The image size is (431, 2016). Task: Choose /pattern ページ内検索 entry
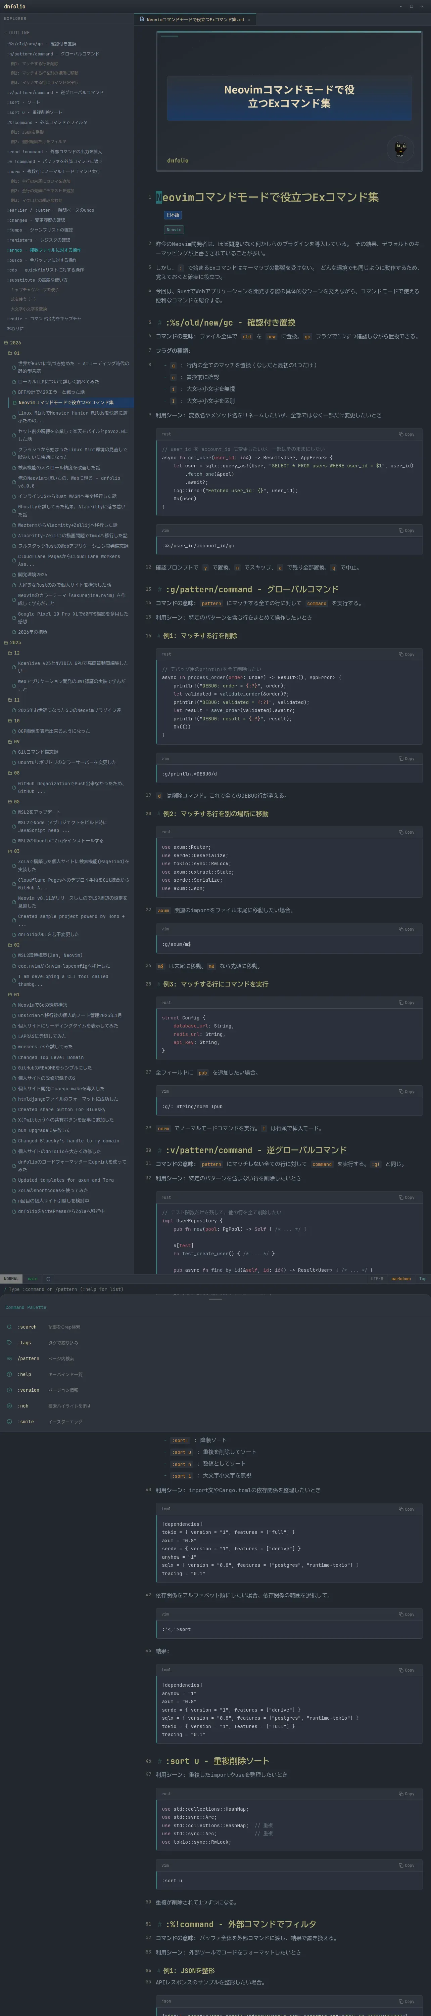pos(215,1358)
